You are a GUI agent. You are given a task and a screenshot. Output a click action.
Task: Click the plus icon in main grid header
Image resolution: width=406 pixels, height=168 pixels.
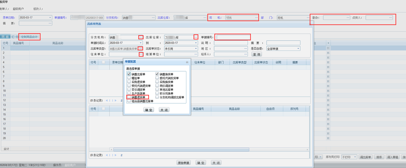click(328, 43)
